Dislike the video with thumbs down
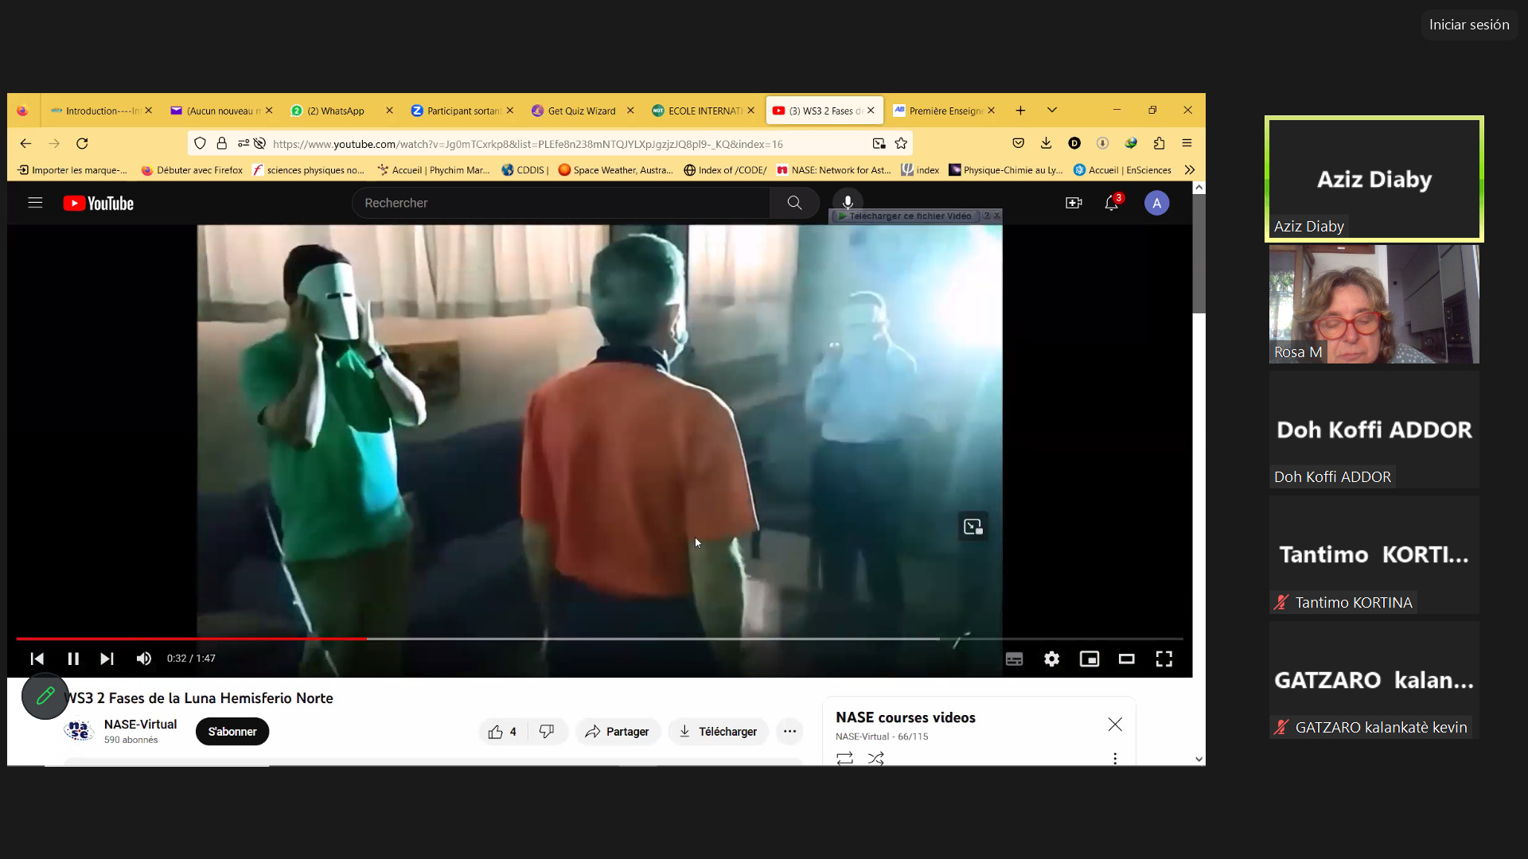 [547, 732]
